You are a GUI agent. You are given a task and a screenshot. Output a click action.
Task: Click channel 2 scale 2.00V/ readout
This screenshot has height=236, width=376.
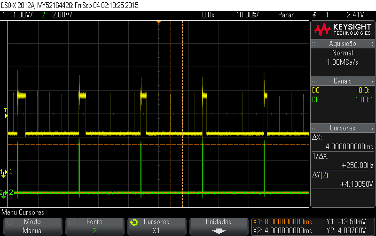click(x=62, y=15)
